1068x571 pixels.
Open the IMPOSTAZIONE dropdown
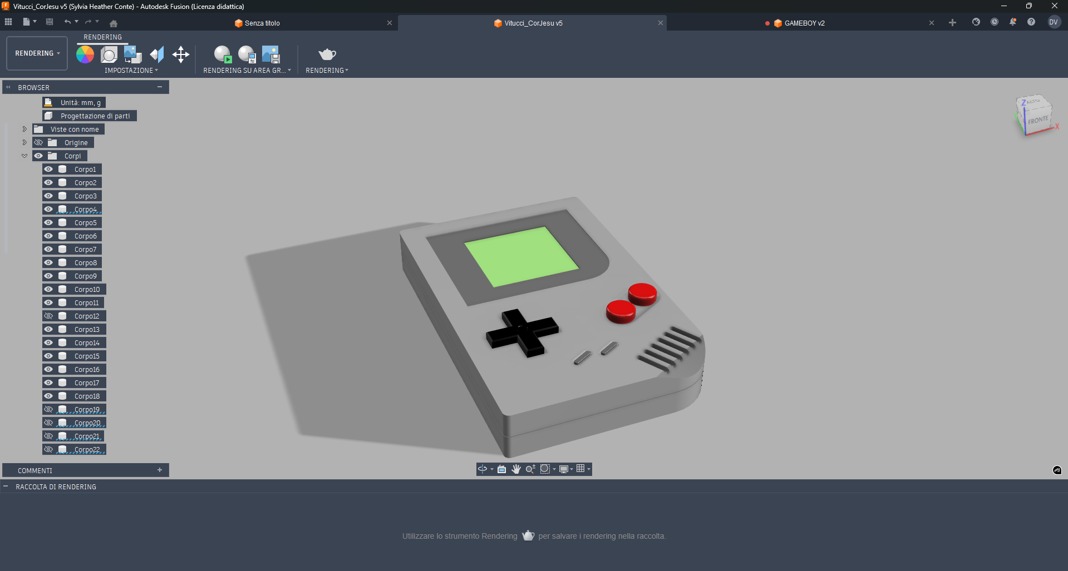point(131,71)
